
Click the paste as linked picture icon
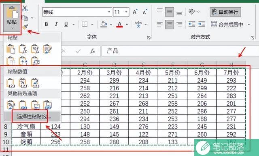(47, 104)
